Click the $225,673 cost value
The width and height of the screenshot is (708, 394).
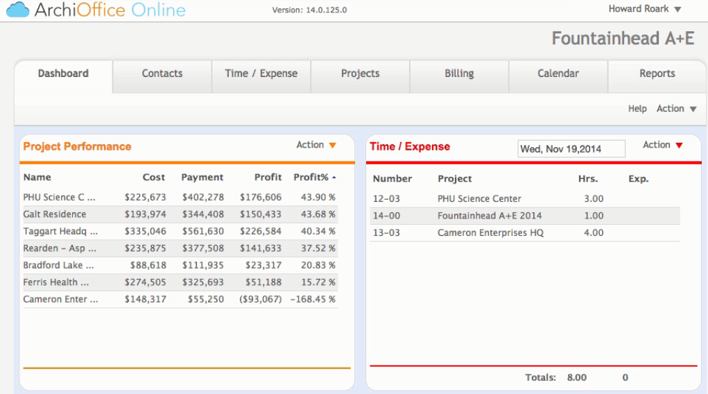(x=146, y=198)
